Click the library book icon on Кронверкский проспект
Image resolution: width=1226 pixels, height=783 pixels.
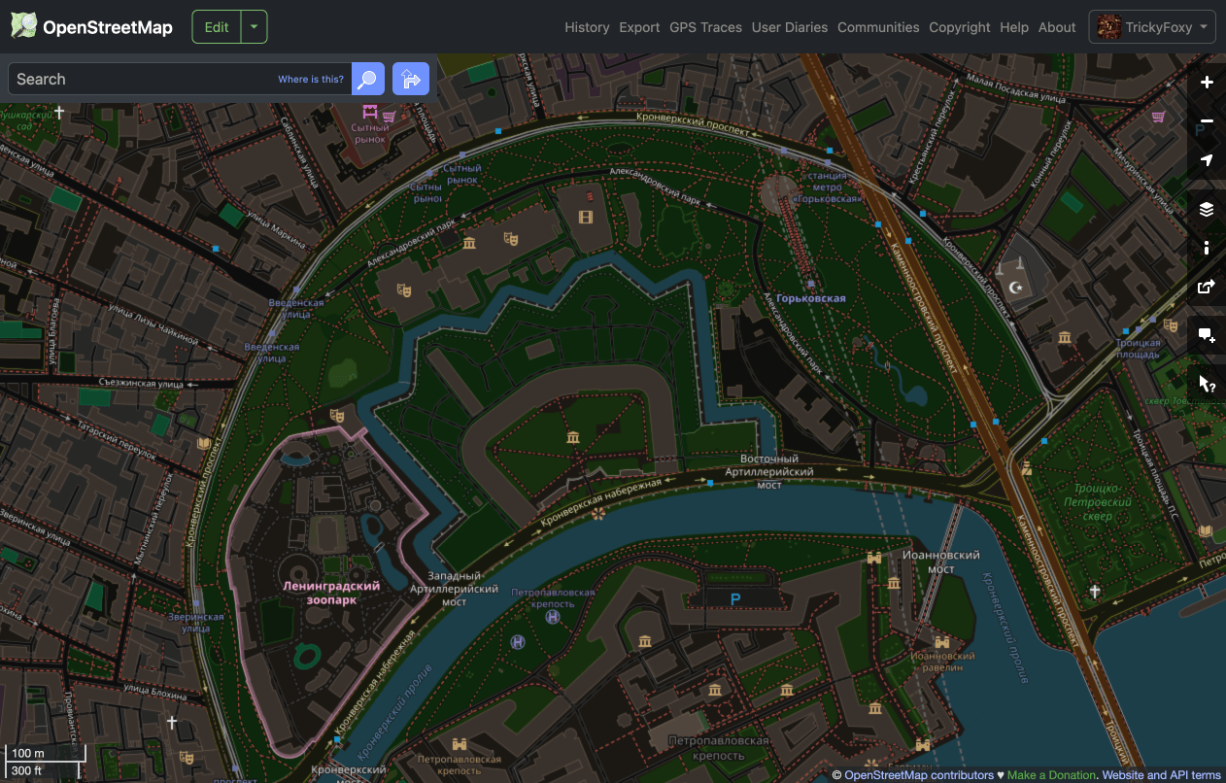(x=203, y=444)
